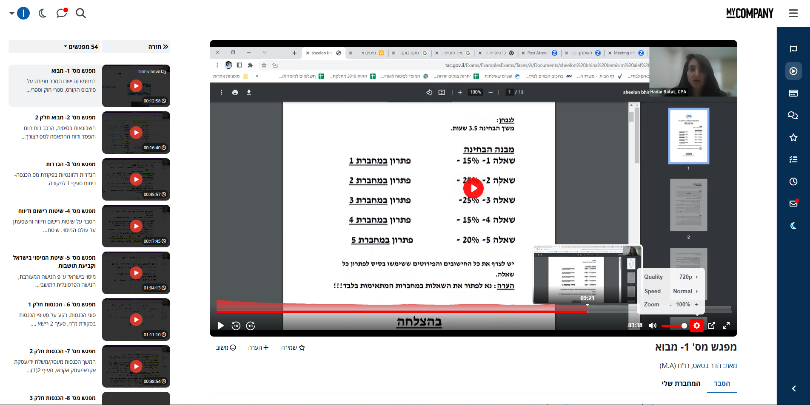Play lesson thumbnail מפגש מס' 3- הגדרות

(x=136, y=179)
